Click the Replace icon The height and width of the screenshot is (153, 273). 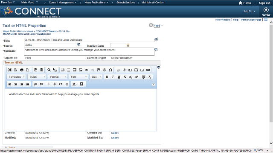[x=55, y=70]
